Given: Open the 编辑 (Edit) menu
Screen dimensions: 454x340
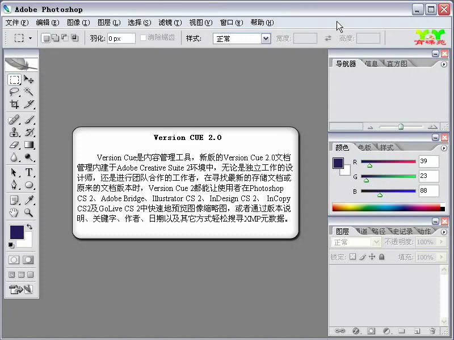Looking at the screenshot, I should 48,23.
